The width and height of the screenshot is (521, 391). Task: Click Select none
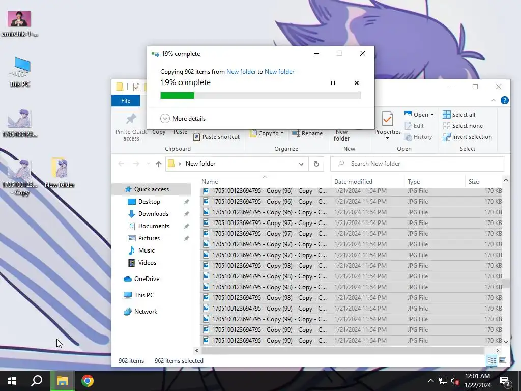462,126
